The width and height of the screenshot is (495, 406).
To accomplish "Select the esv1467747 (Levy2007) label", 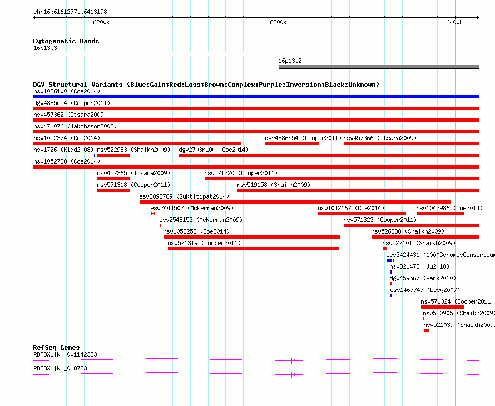I will pos(425,290).
